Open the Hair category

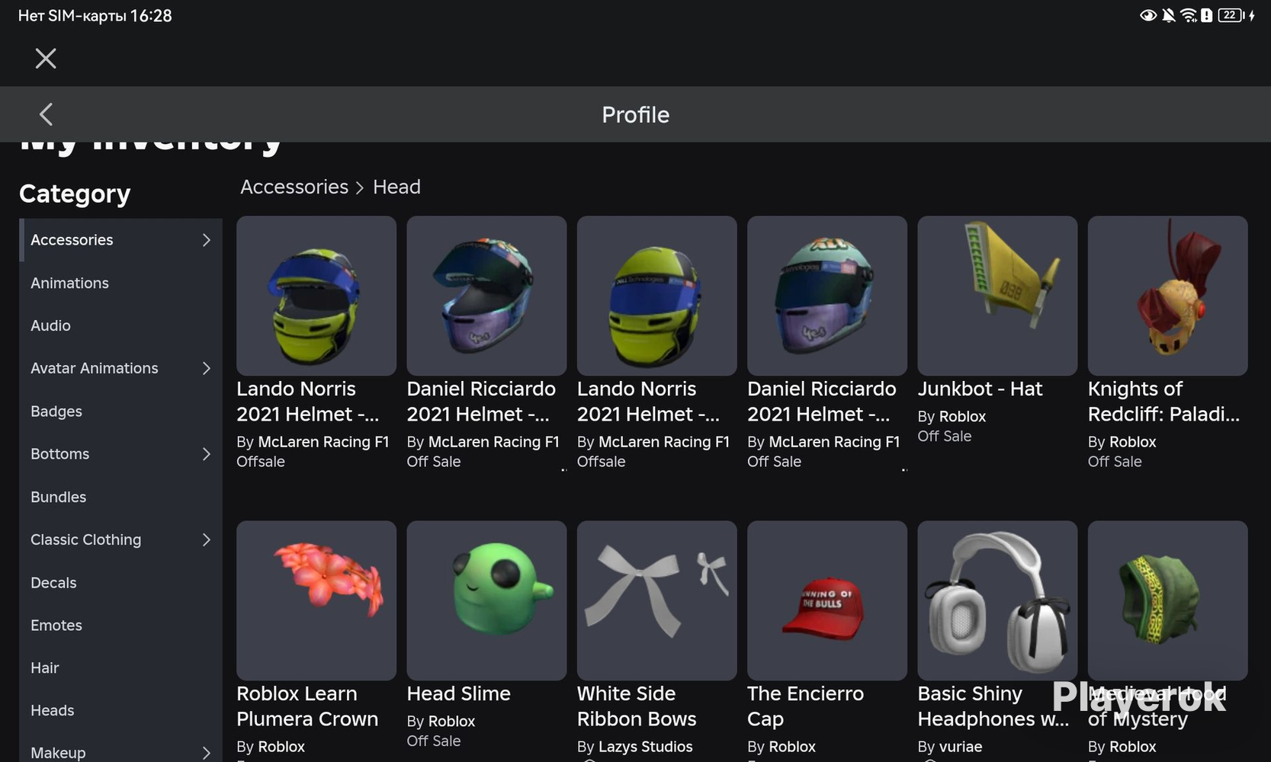click(120, 668)
